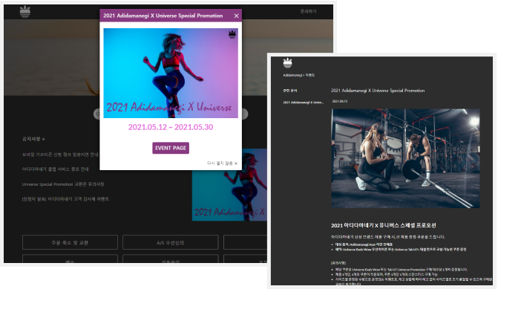Click the 2021 아디다마네기 X 유니버스 스페셜 프로모션 heading
The width and height of the screenshot is (524, 318).
[384, 225]
